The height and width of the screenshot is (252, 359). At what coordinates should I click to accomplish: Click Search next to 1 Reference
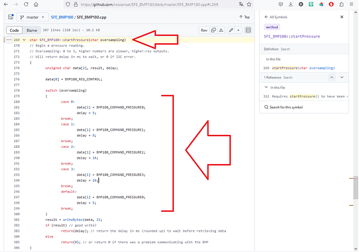(x=288, y=78)
